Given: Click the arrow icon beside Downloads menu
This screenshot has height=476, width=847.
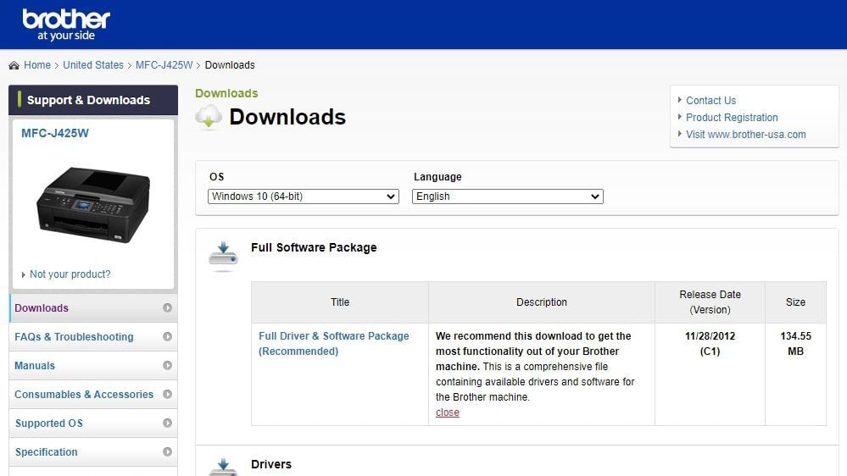Looking at the screenshot, I should tap(167, 308).
